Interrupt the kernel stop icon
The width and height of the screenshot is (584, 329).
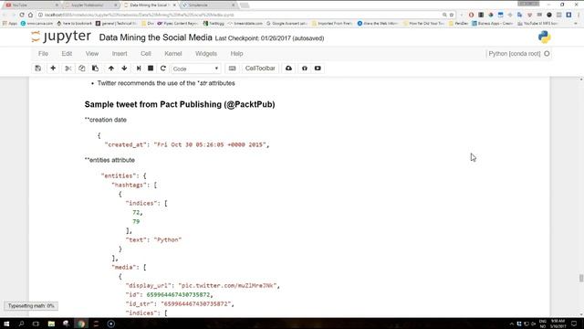pos(151,69)
